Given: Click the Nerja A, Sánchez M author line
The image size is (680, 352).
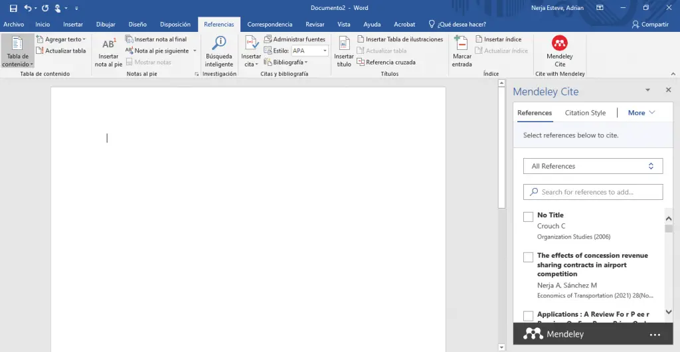Looking at the screenshot, I should tap(567, 285).
